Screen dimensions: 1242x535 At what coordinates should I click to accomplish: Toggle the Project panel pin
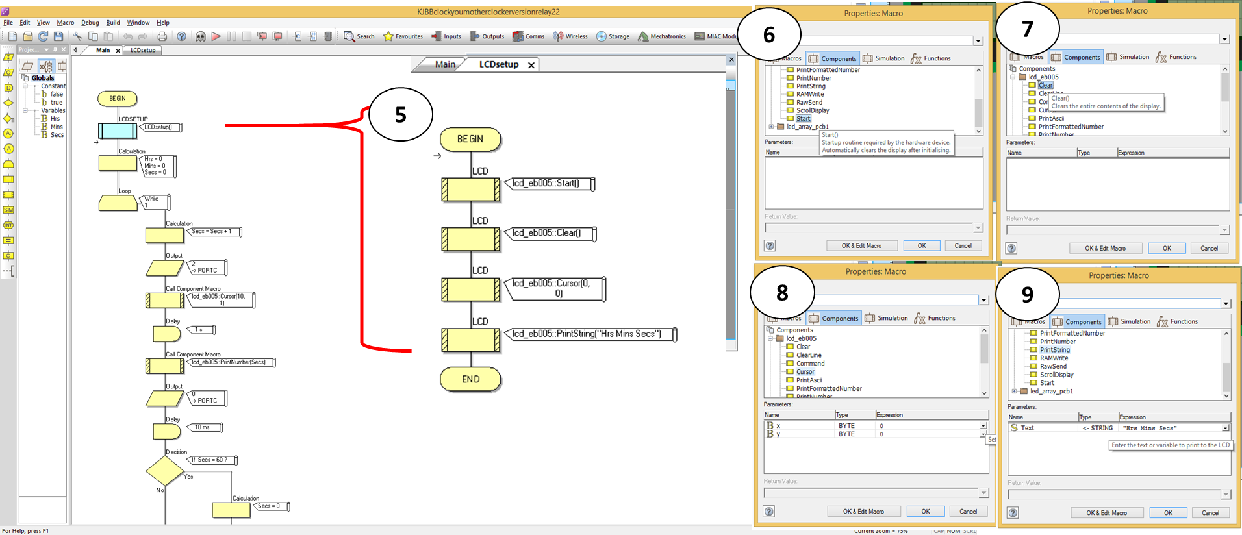(x=55, y=49)
